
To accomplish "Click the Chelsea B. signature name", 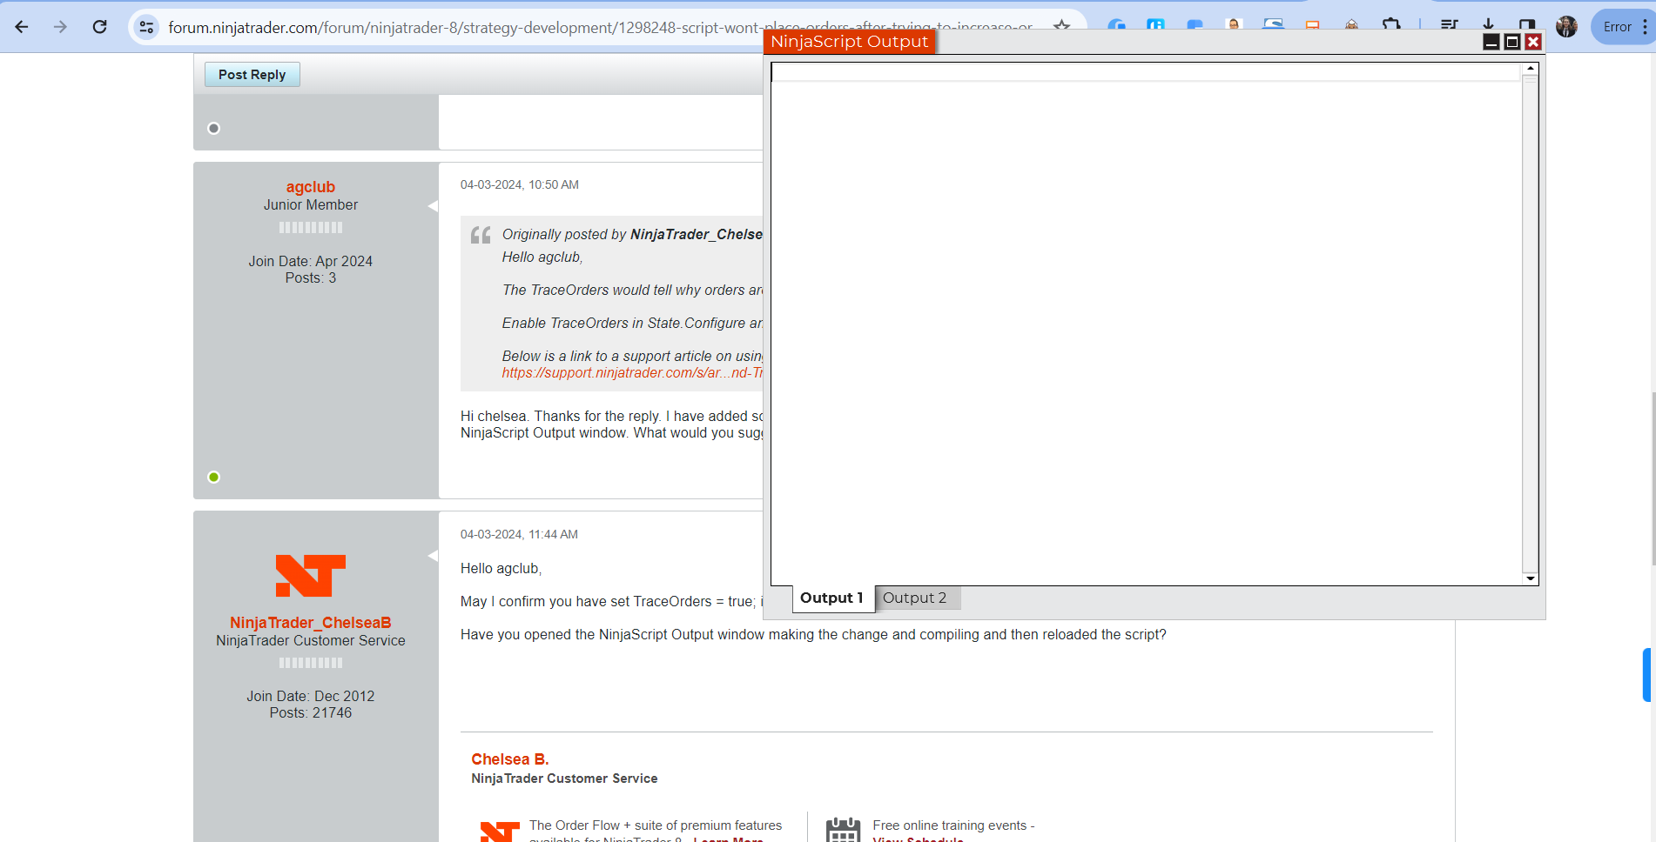I will point(510,759).
